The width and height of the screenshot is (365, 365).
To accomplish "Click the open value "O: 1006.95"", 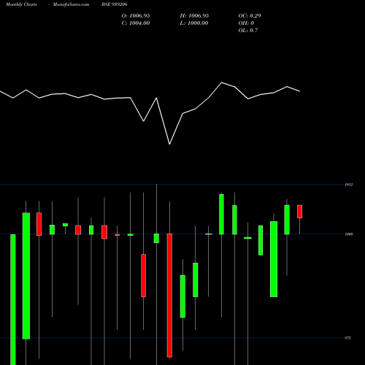I will pyautogui.click(x=136, y=16).
